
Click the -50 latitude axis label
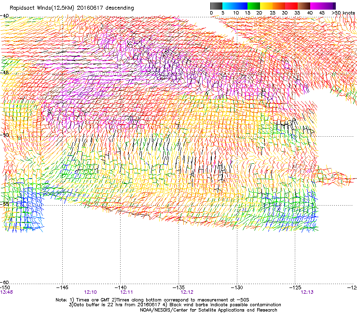tap(4, 135)
